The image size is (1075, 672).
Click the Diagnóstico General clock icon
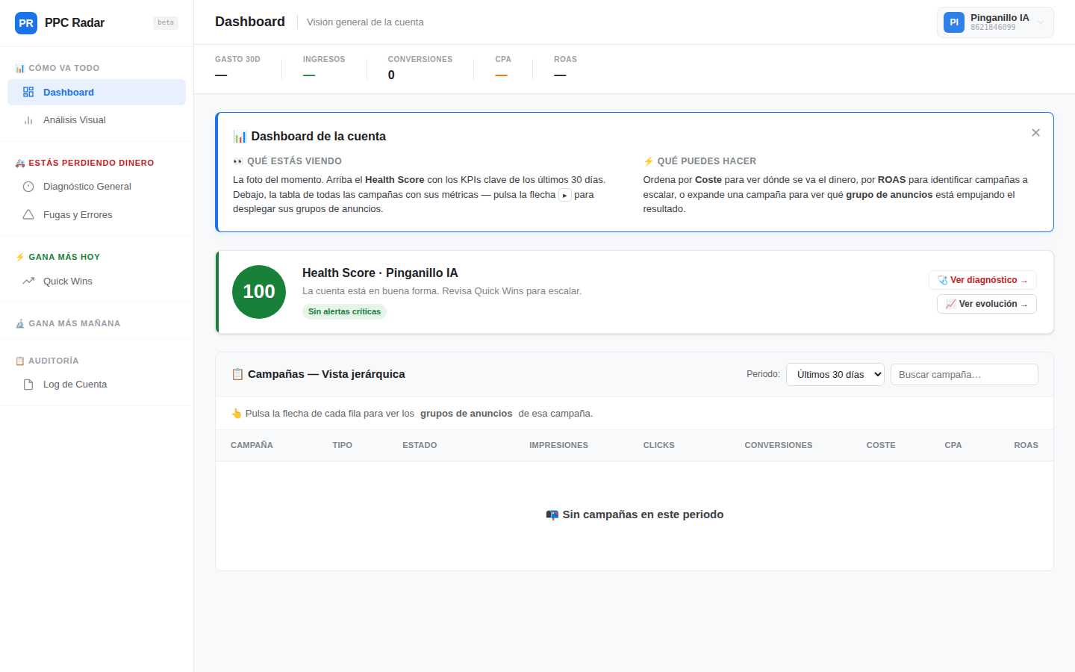28,187
